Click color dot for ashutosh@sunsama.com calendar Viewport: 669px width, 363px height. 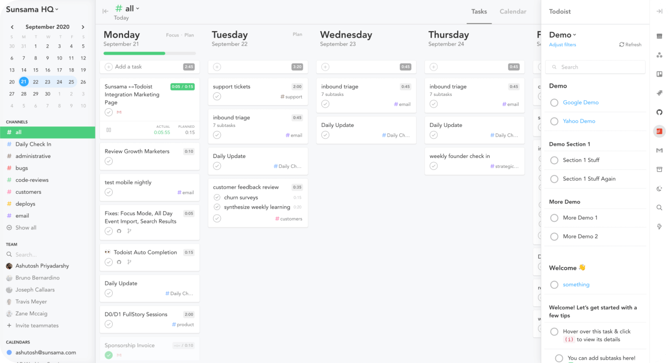click(x=9, y=353)
